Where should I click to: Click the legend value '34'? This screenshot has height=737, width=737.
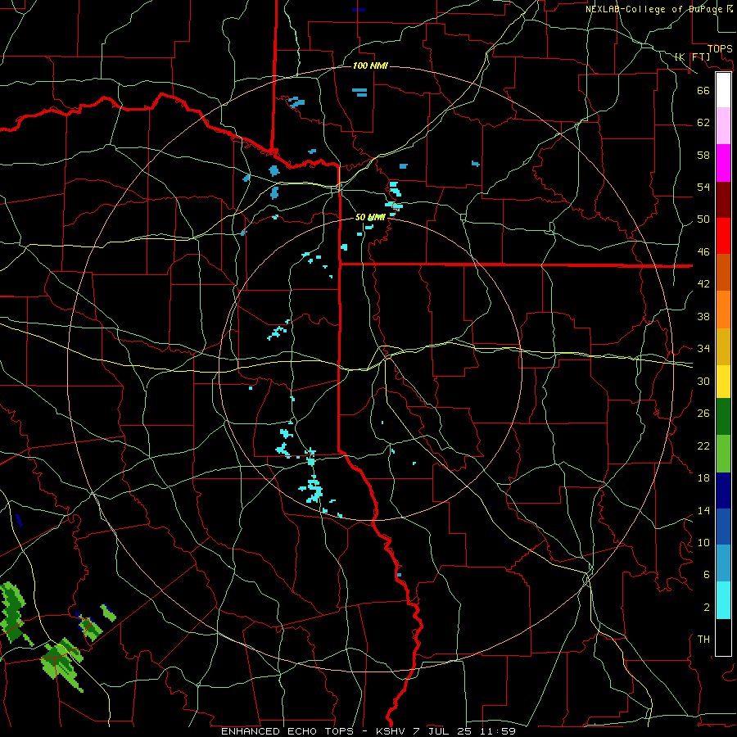(703, 349)
